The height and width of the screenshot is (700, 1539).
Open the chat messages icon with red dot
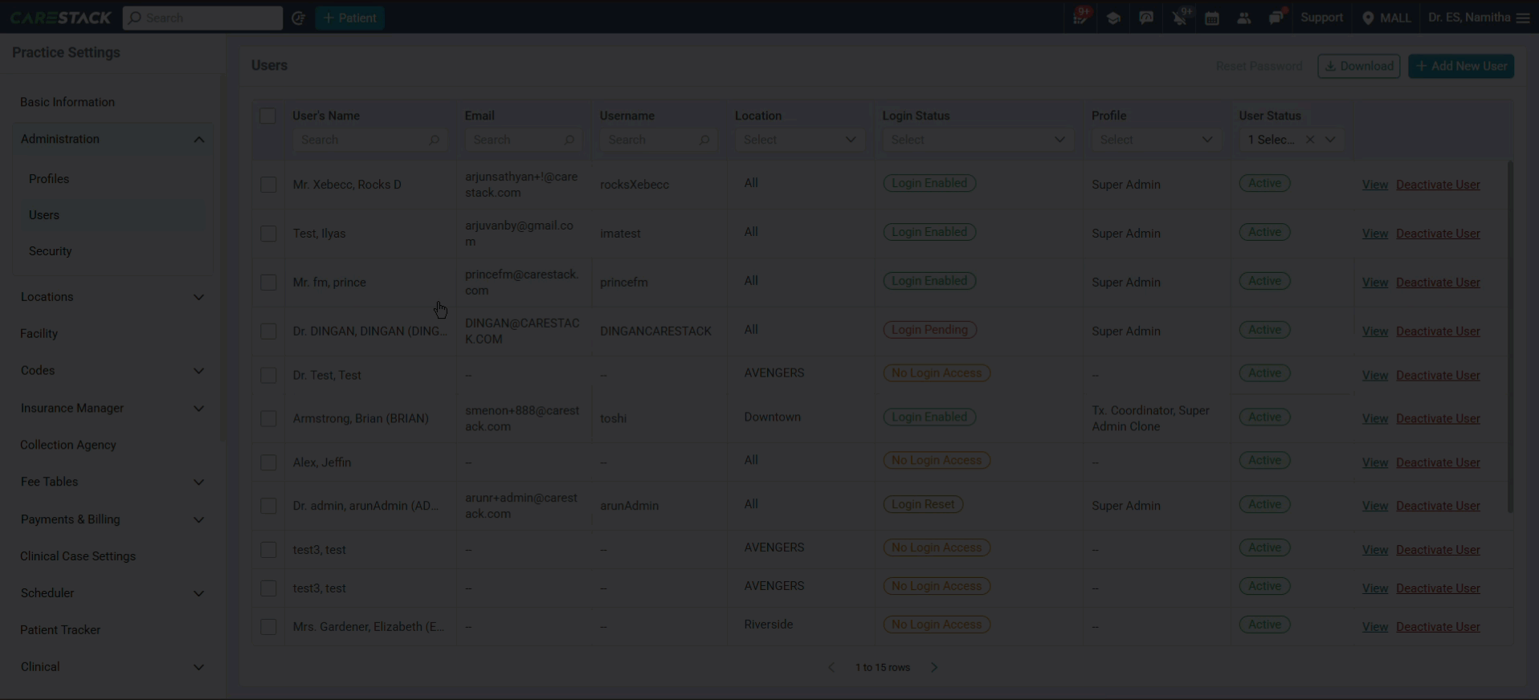pyautogui.click(x=1276, y=18)
